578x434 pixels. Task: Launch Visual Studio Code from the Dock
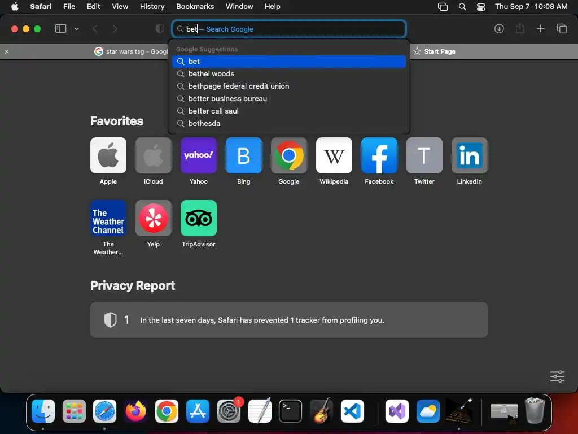352,411
